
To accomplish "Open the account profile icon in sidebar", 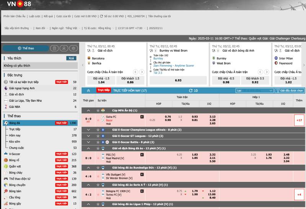I will pos(63,48).
